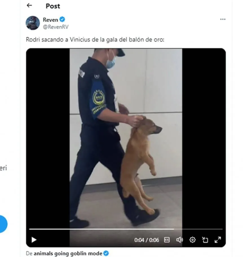This screenshot has width=243, height=257.
Task: Mute the video sound
Action: pos(180,240)
